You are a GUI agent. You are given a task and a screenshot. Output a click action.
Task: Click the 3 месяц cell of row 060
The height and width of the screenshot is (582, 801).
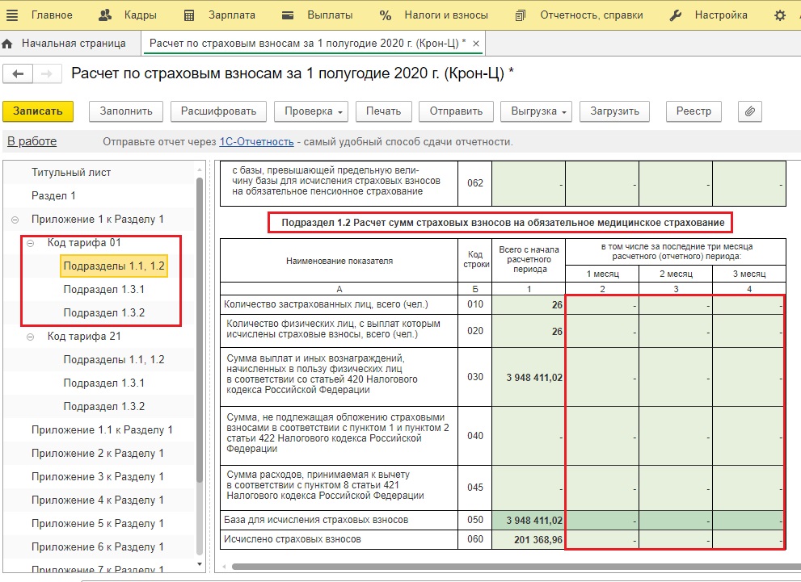749,540
